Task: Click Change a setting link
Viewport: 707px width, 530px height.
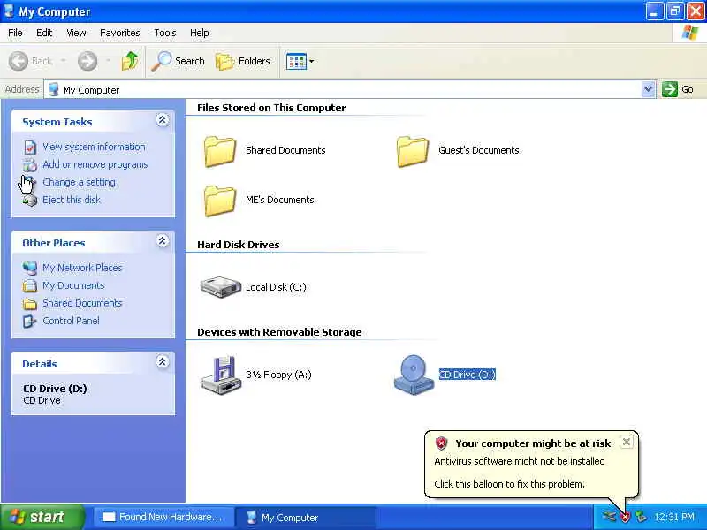Action: click(79, 182)
